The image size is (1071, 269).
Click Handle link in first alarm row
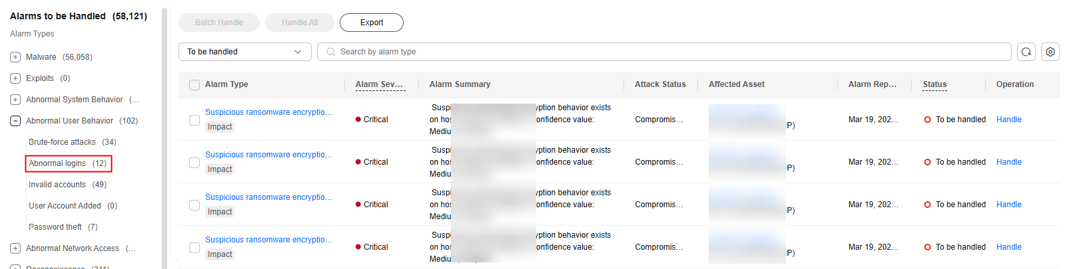tap(1009, 120)
